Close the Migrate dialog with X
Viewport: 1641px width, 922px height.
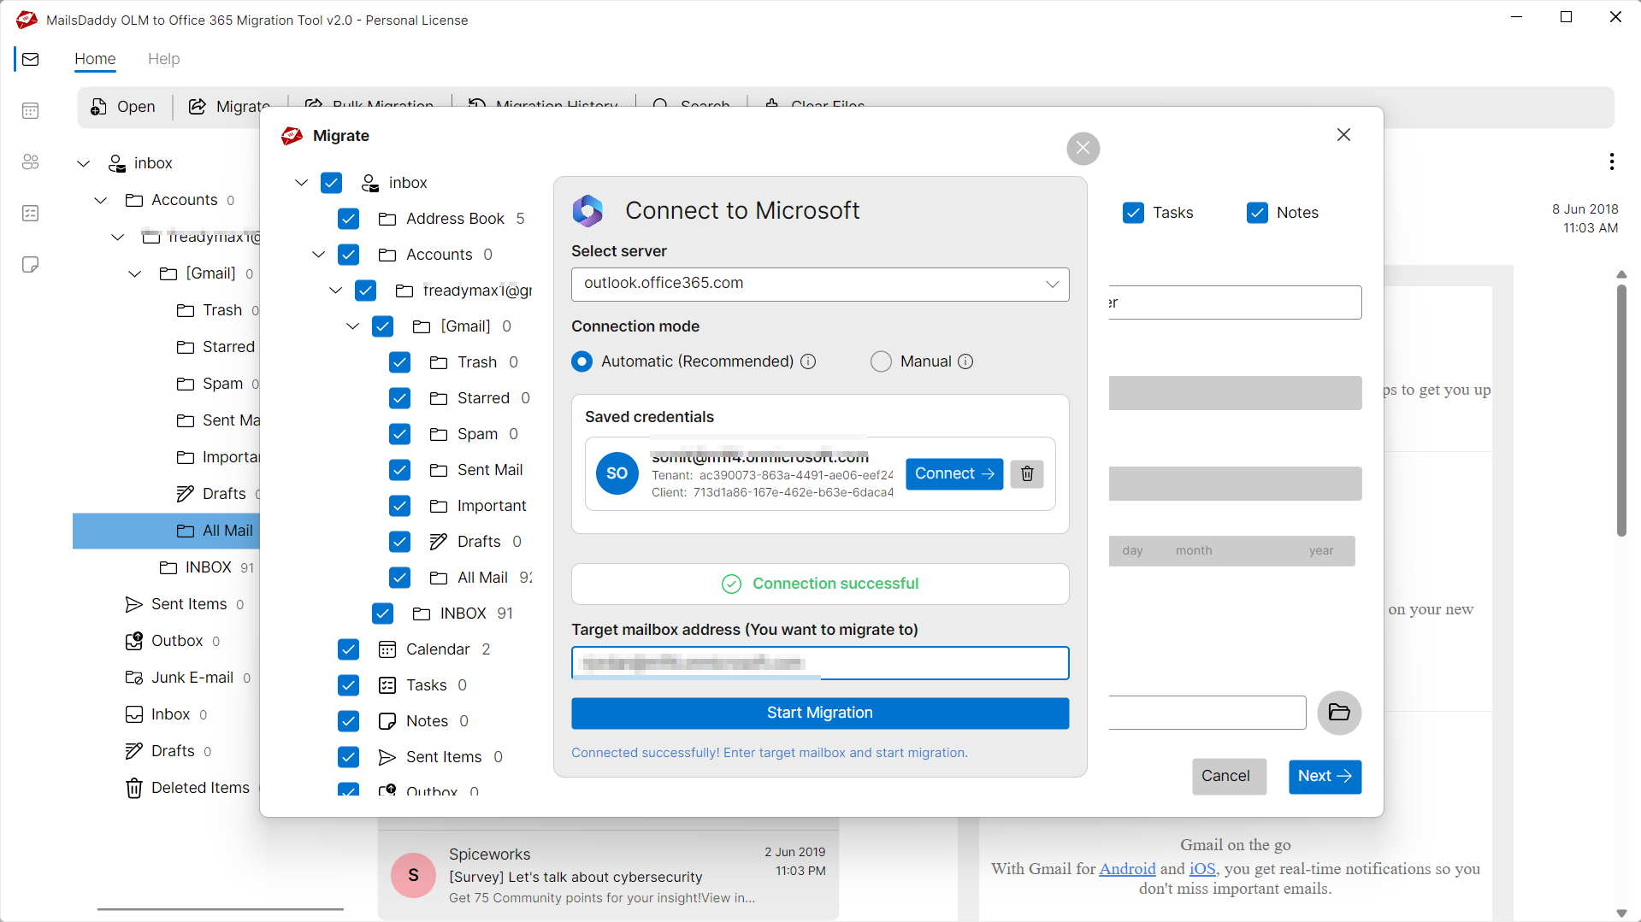point(1343,135)
